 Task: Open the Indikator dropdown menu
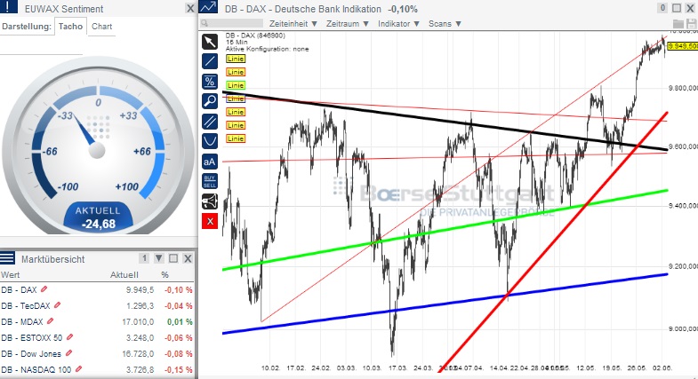click(399, 24)
